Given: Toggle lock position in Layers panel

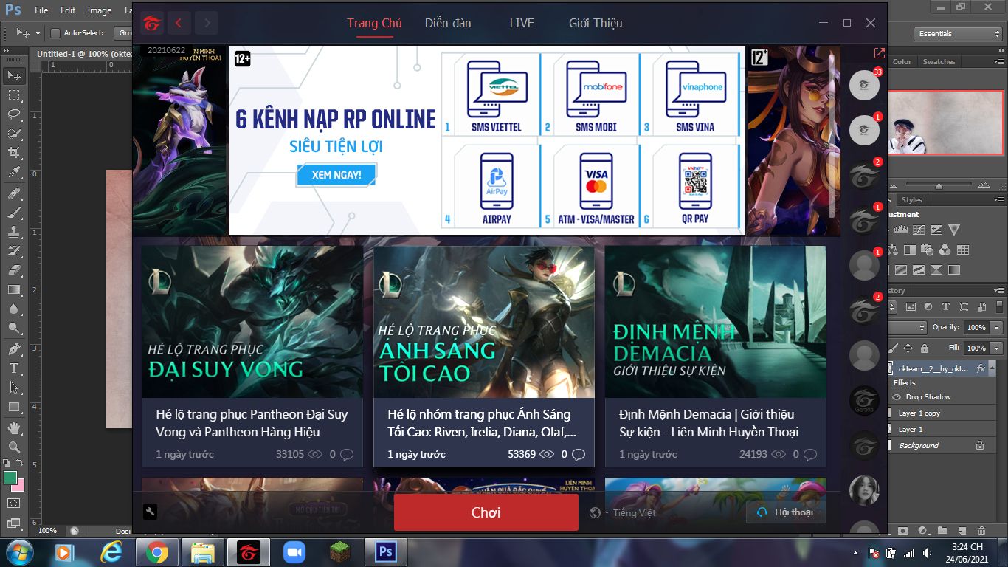Looking at the screenshot, I should [908, 348].
